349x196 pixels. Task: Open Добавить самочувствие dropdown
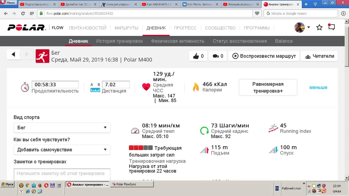point(62,149)
